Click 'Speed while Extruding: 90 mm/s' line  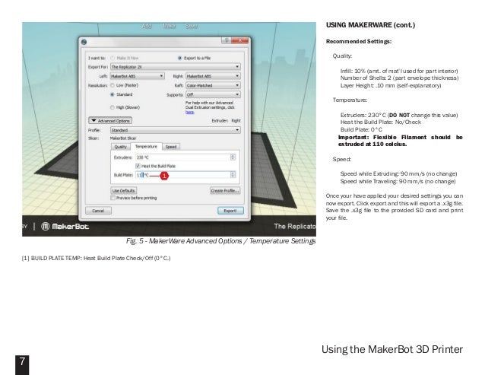(x=398, y=174)
